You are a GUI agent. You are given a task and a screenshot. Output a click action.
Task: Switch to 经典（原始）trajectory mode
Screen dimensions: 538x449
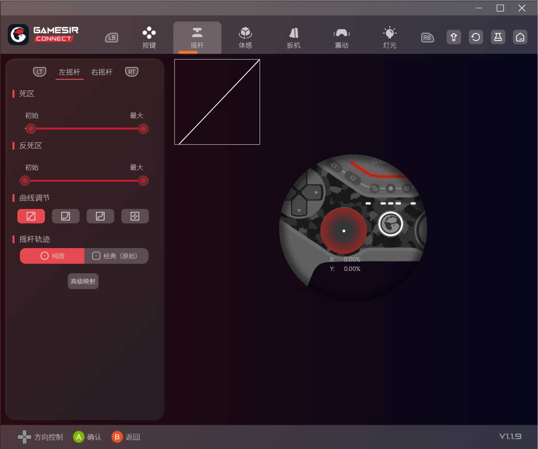(116, 256)
